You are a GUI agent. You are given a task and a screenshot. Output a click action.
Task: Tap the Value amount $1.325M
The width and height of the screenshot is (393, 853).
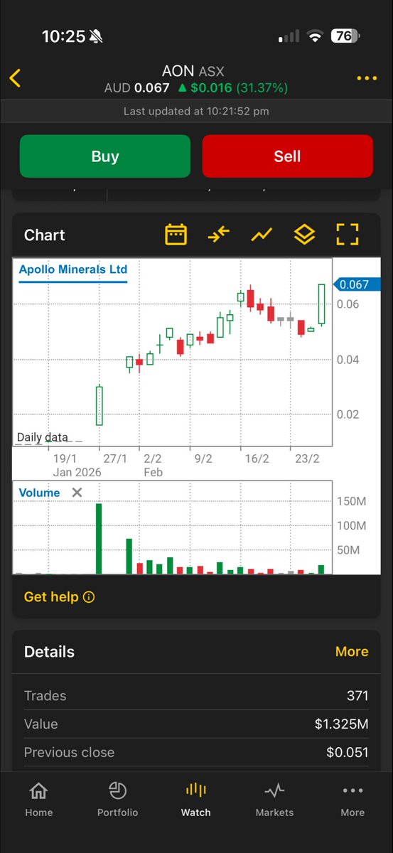pyautogui.click(x=342, y=724)
